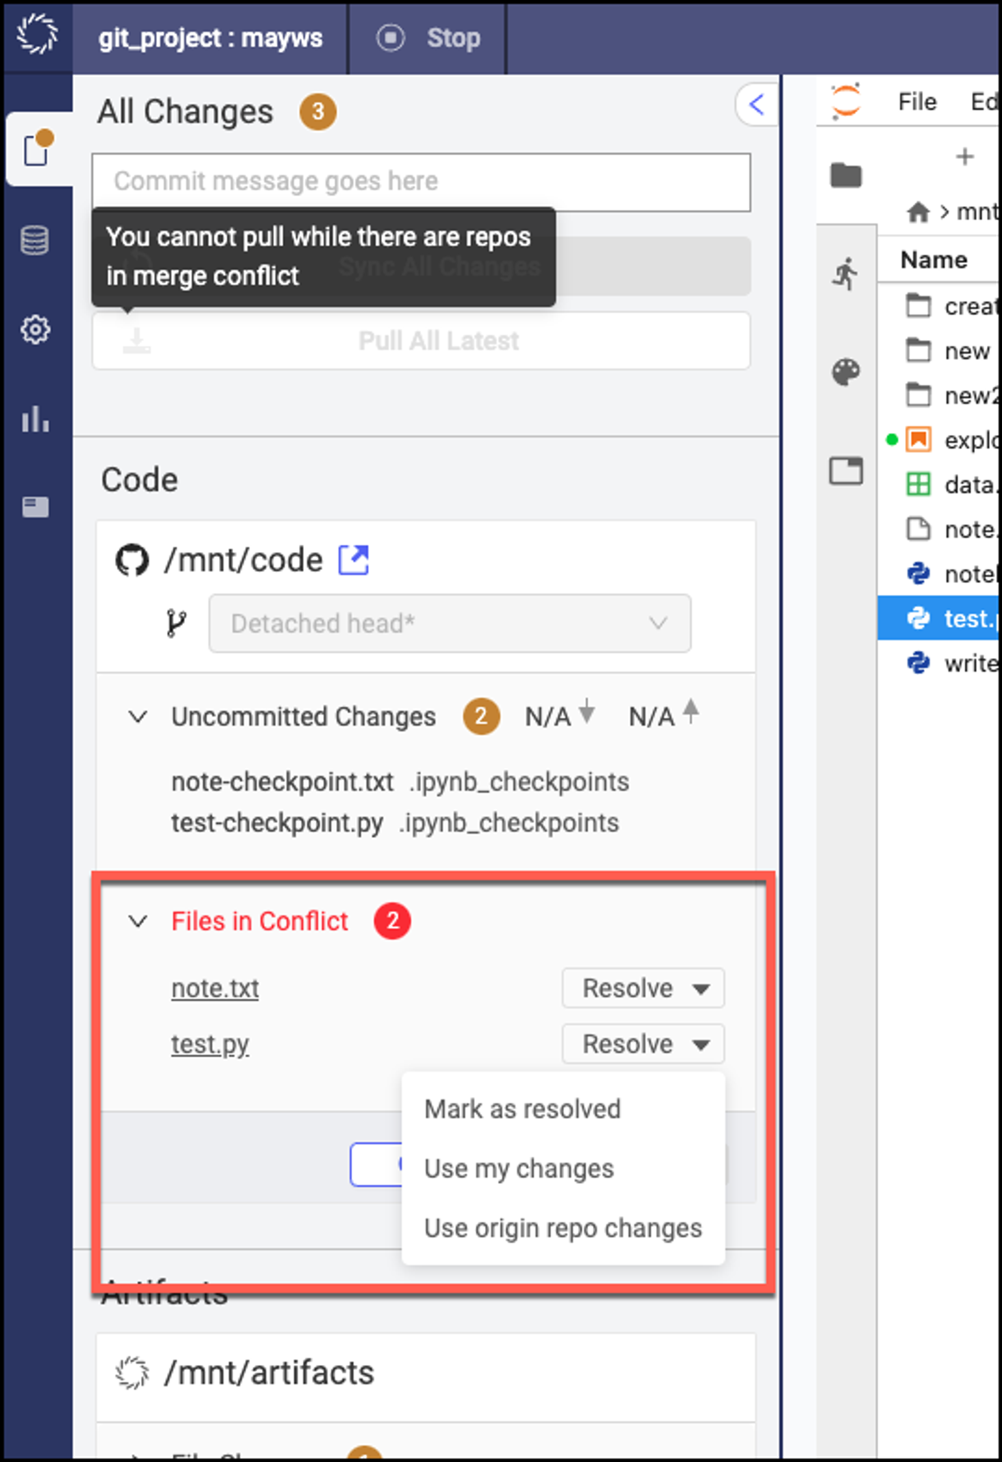Click the /mnt/artifacts heading
The height and width of the screenshot is (1462, 1002).
click(268, 1372)
